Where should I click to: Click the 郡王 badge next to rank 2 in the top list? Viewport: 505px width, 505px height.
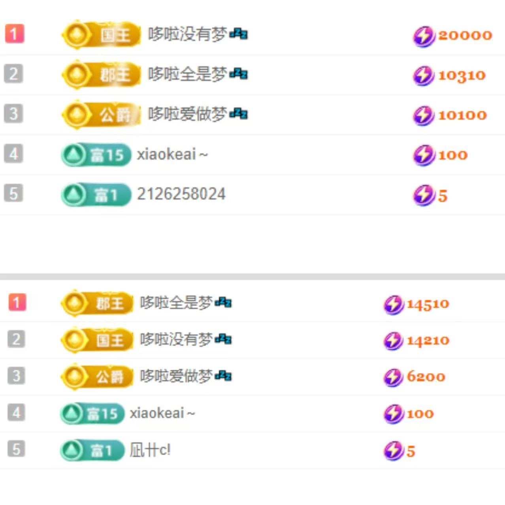pos(101,75)
